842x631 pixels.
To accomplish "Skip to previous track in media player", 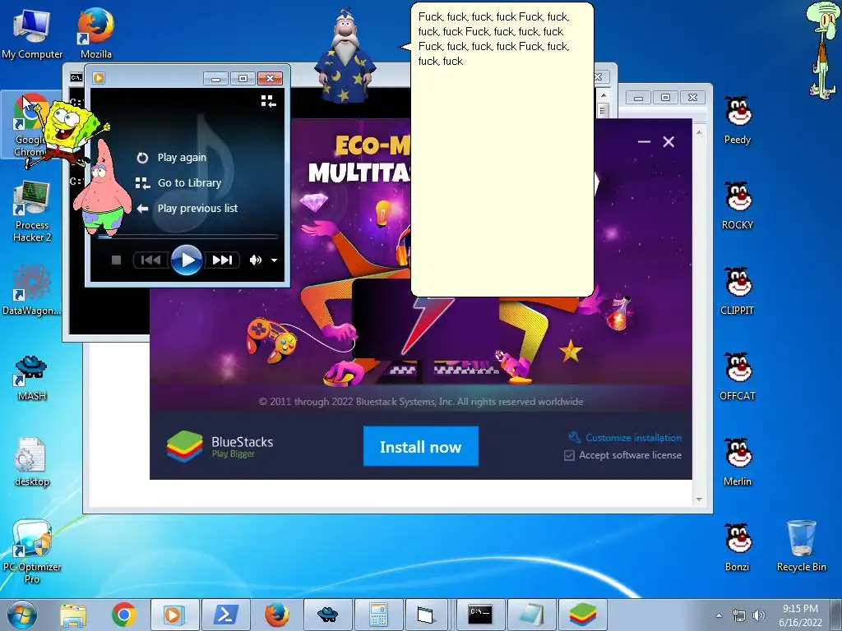I will (x=150, y=260).
